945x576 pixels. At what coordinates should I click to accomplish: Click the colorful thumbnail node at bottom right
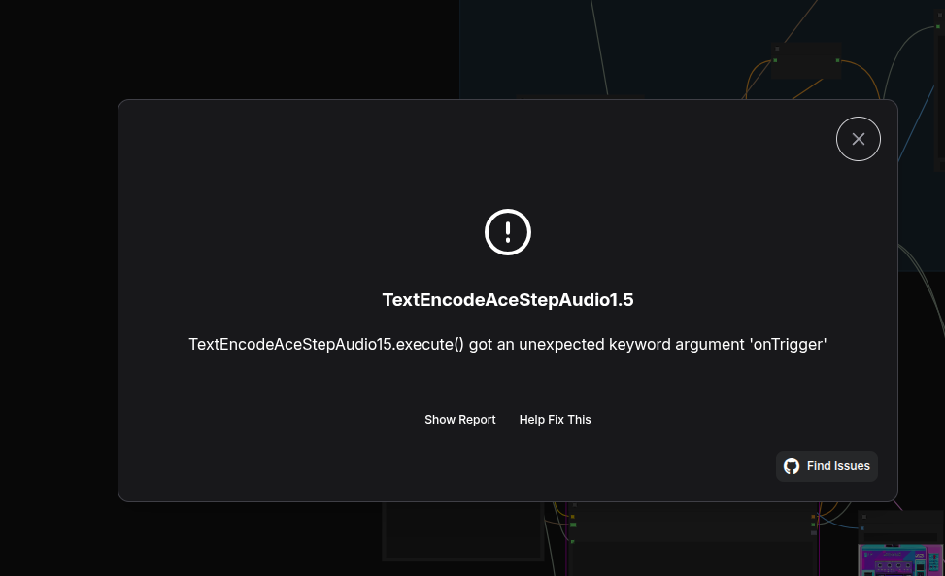tap(900, 559)
